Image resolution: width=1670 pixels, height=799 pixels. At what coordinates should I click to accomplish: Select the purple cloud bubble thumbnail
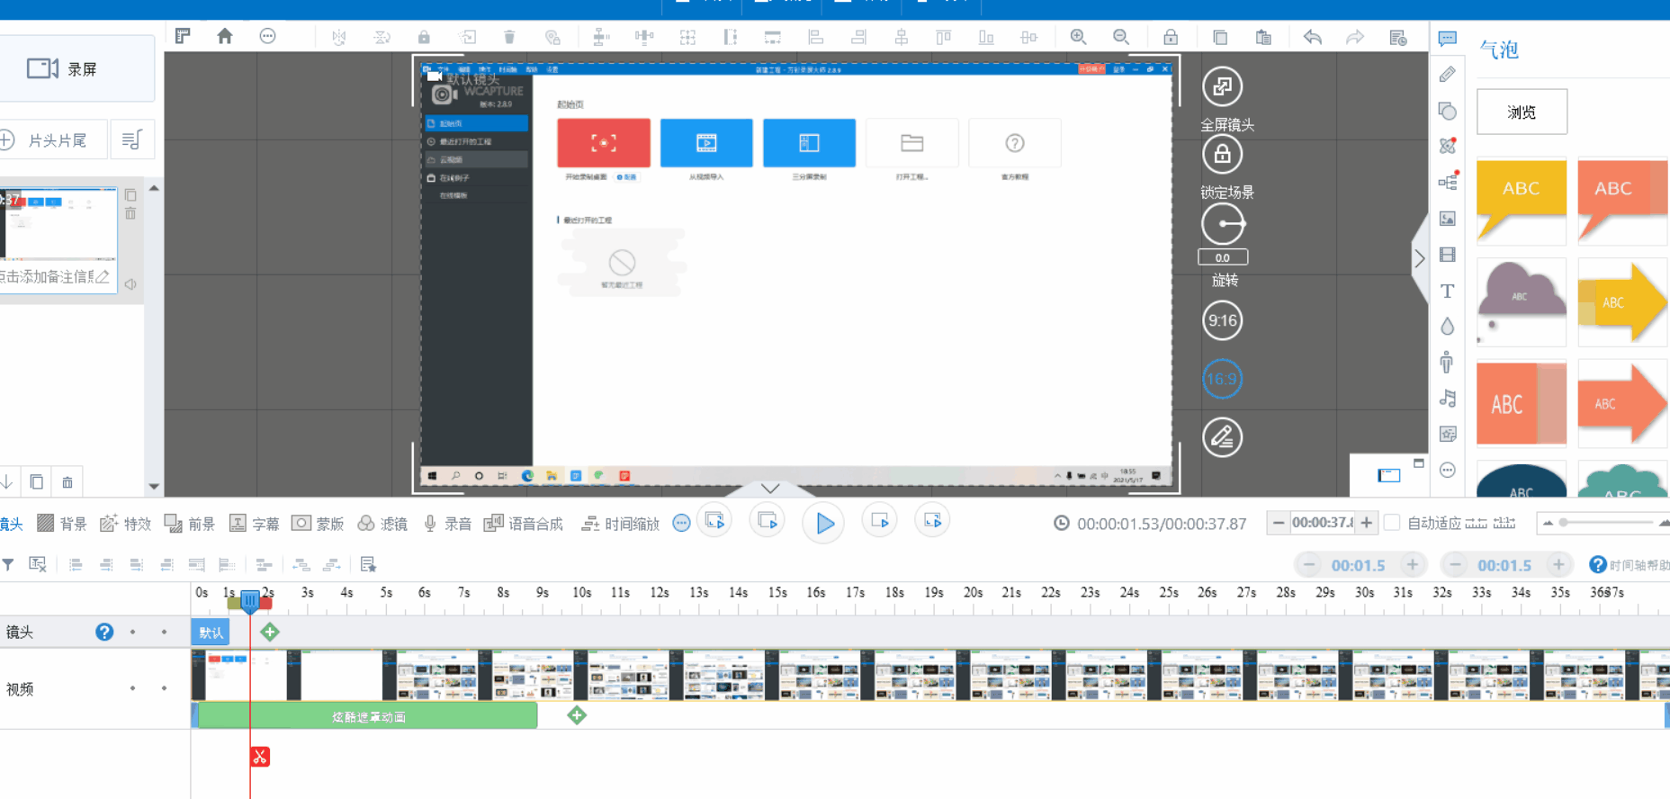[1522, 301]
